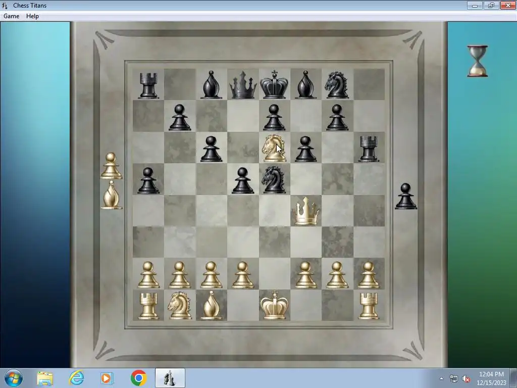Click the captured black pawn beside board
The width and height of the screenshot is (517, 388).
pos(406,197)
